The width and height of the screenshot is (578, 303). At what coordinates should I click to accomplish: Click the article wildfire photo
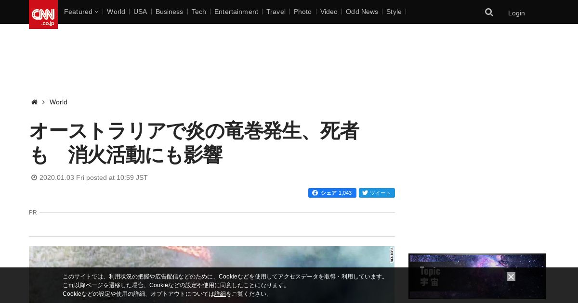click(211, 275)
